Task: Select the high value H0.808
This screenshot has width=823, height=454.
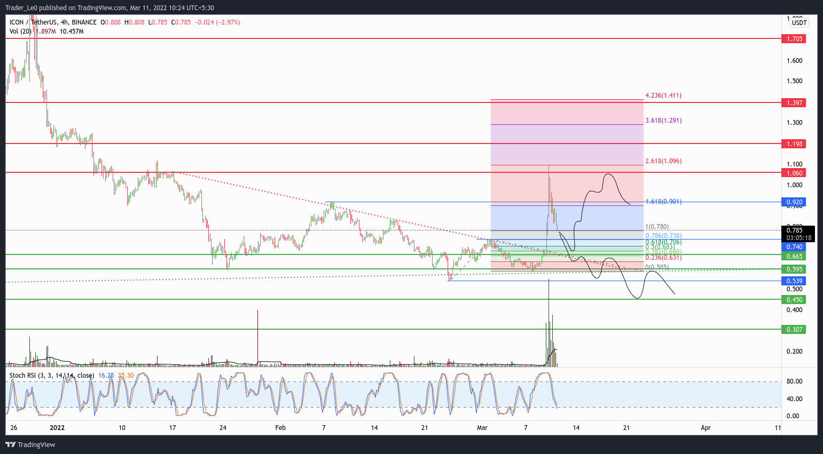Action: pos(135,22)
